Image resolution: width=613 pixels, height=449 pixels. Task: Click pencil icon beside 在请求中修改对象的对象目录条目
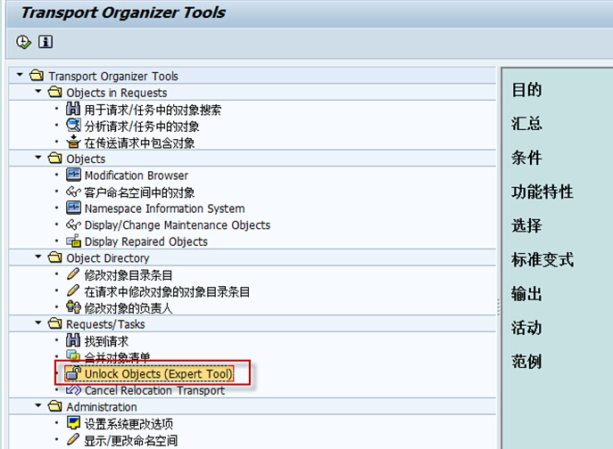(x=73, y=290)
